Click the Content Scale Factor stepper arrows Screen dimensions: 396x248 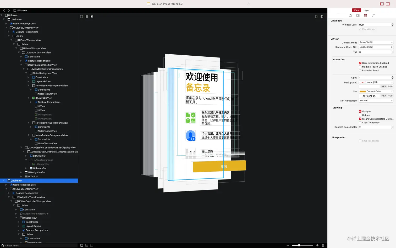point(392,127)
